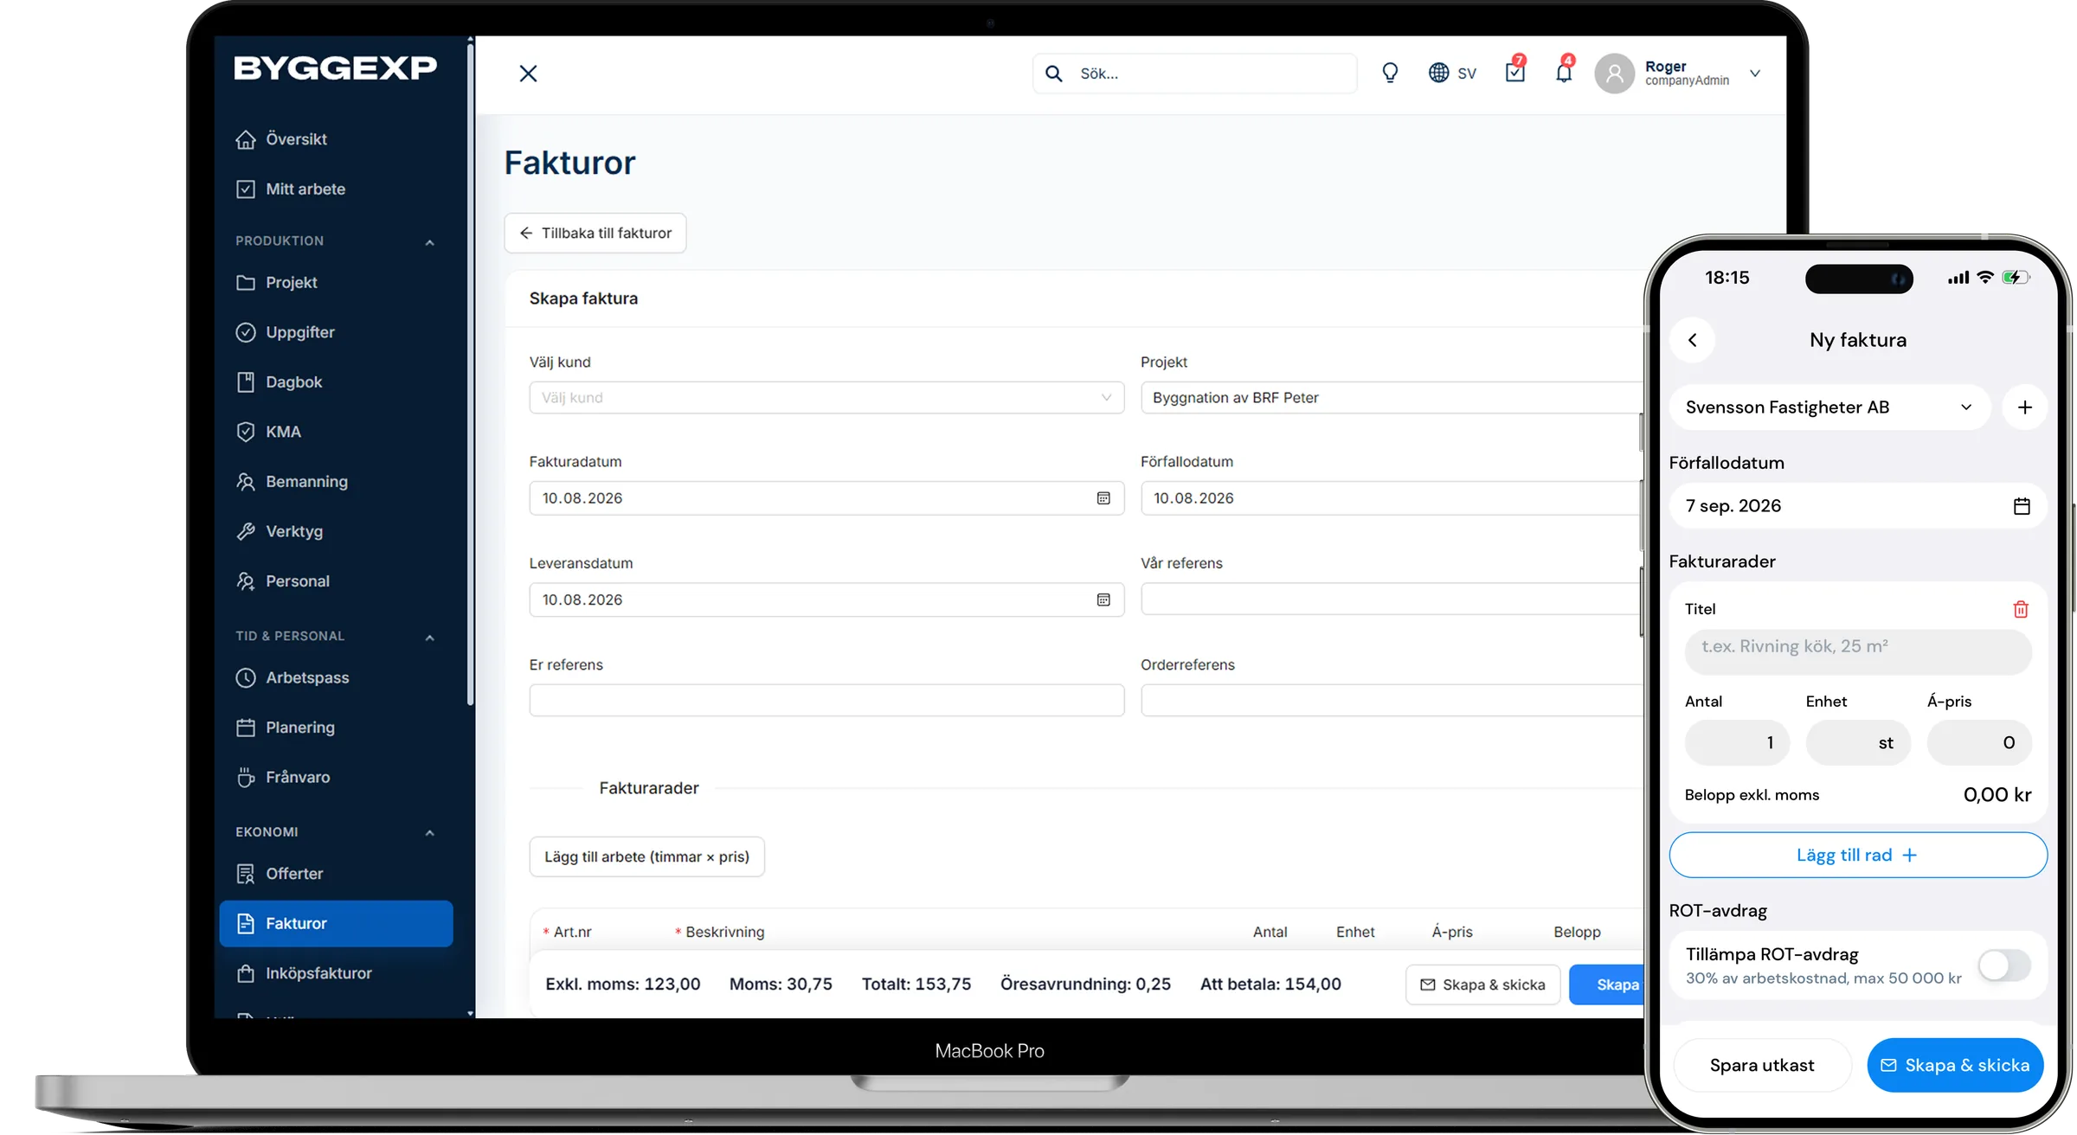The height and width of the screenshot is (1135, 2077).
Task: Click the Projekt input field
Action: click(x=1392, y=398)
